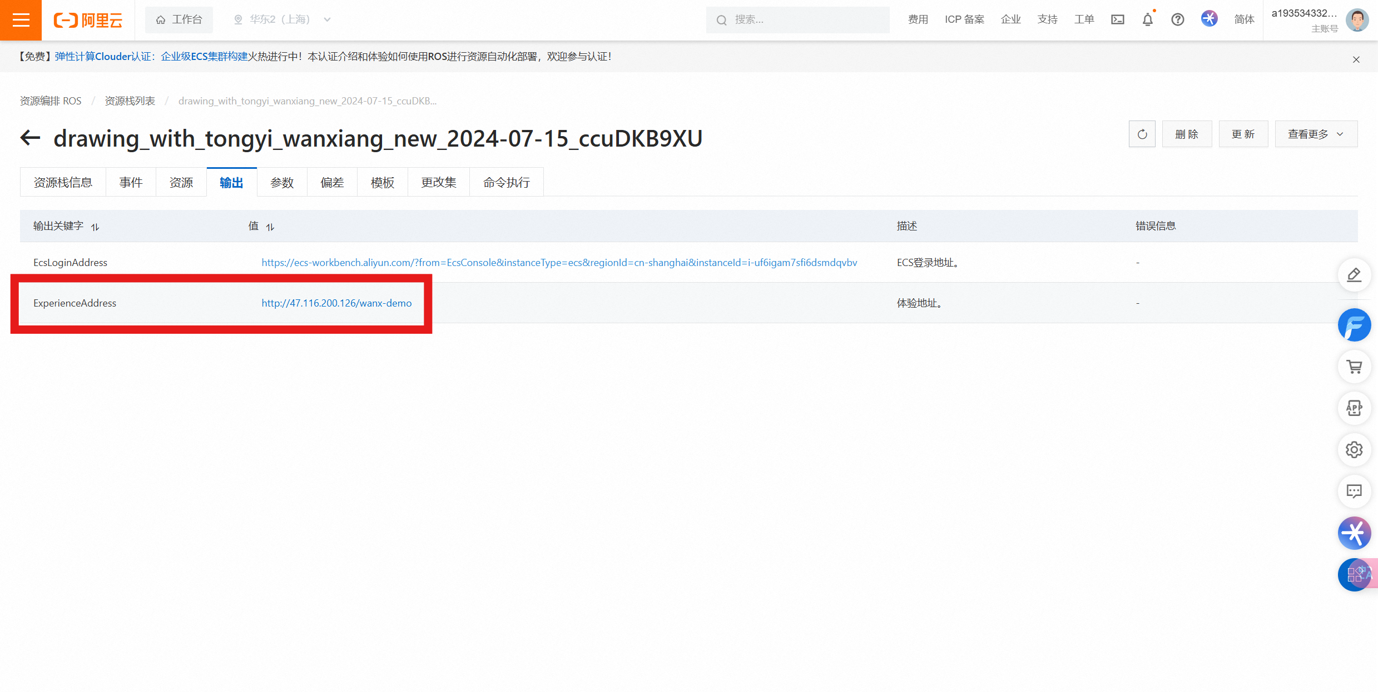Image resolution: width=1378 pixels, height=692 pixels.
Task: Sort by output keyword column
Action: point(95,227)
